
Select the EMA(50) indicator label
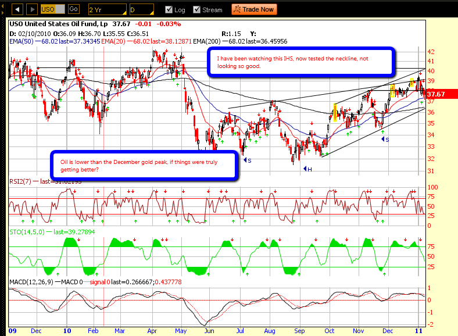[22, 41]
